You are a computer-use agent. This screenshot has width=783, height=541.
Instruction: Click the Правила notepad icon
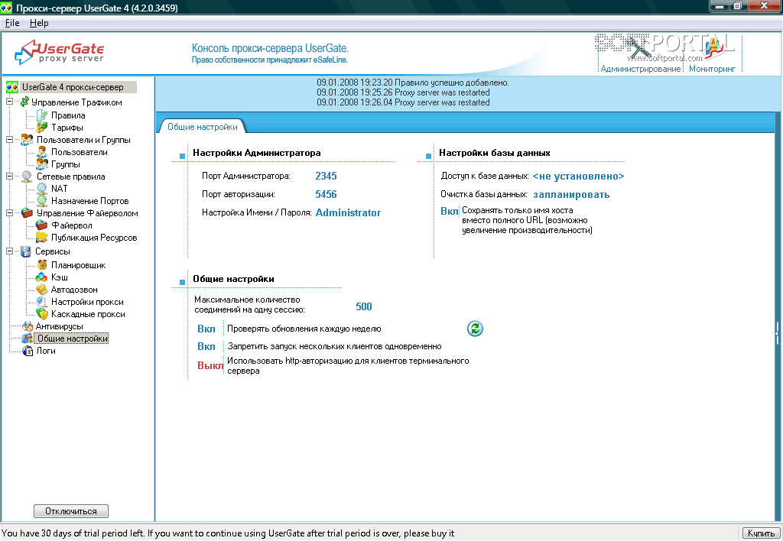(x=42, y=115)
